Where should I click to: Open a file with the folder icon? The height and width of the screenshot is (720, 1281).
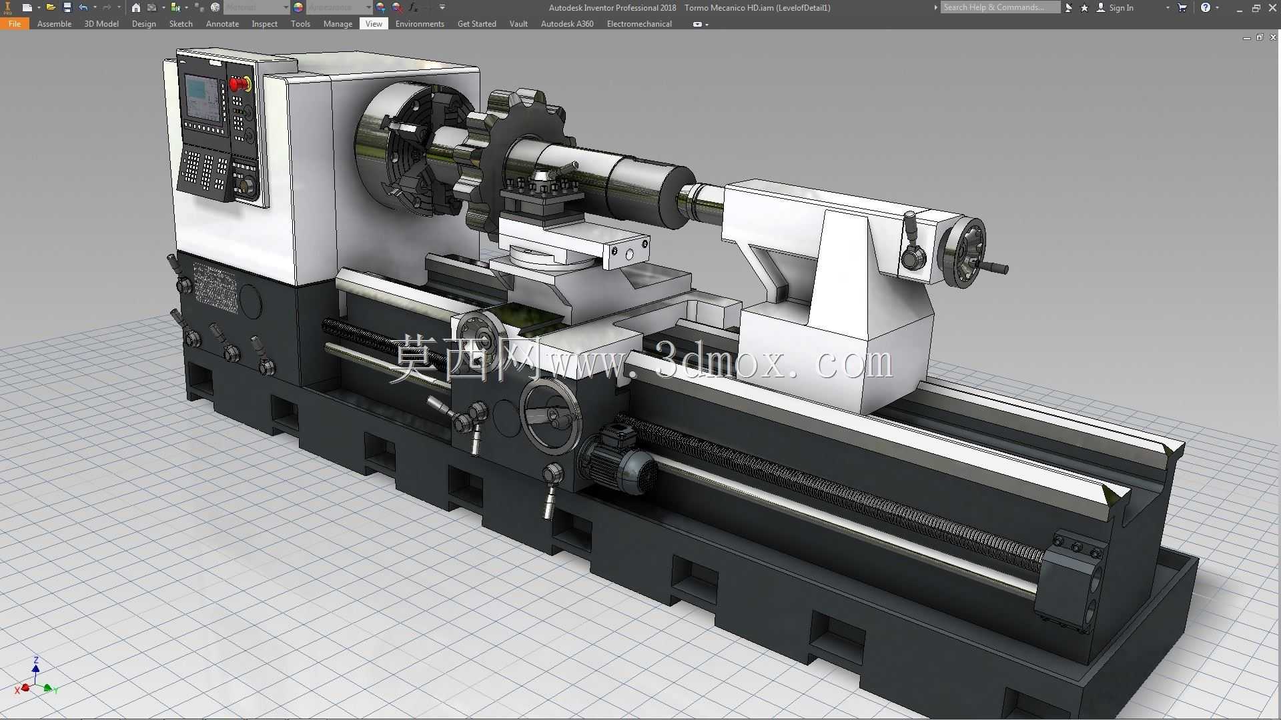click(50, 7)
